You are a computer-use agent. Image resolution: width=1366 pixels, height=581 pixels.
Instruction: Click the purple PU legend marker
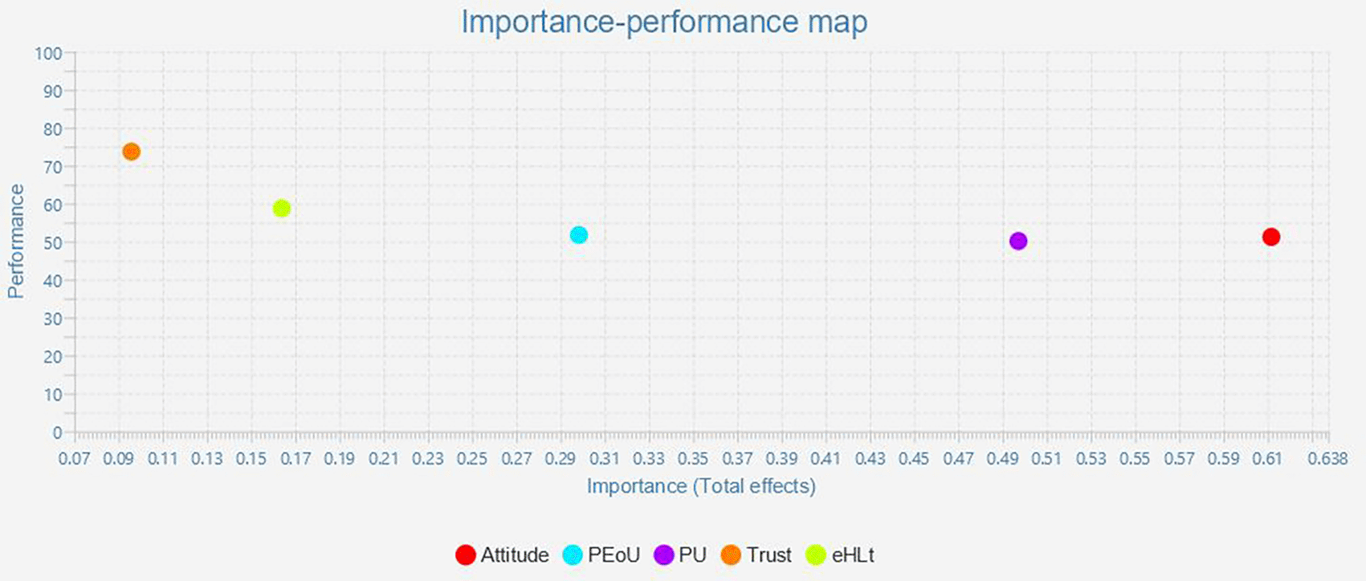pyautogui.click(x=663, y=555)
